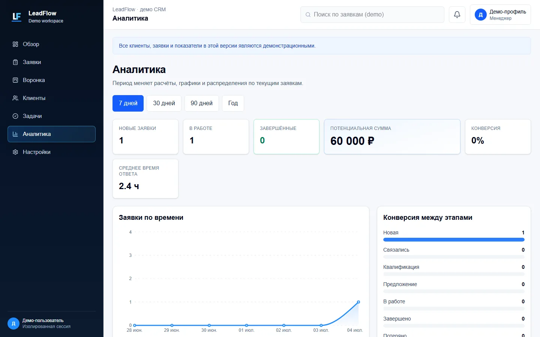Switch period to 30 дней
This screenshot has width=540, height=337.
(164, 103)
